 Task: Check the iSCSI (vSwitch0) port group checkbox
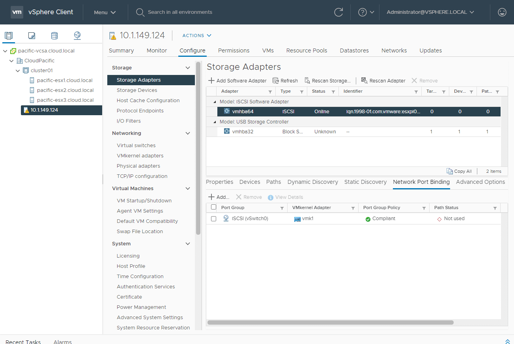(214, 219)
